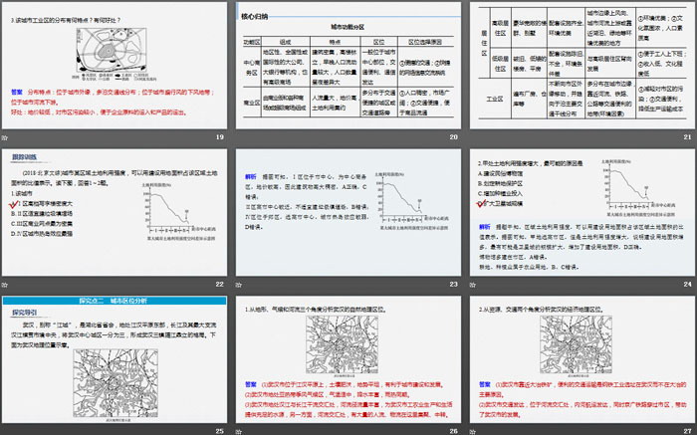Select slide 23 thumbnail with 解析 explanation
The height and width of the screenshot is (435, 697).
[x=348, y=212]
